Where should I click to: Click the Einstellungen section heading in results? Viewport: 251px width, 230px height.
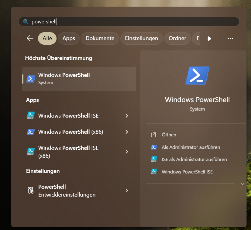(x=43, y=171)
